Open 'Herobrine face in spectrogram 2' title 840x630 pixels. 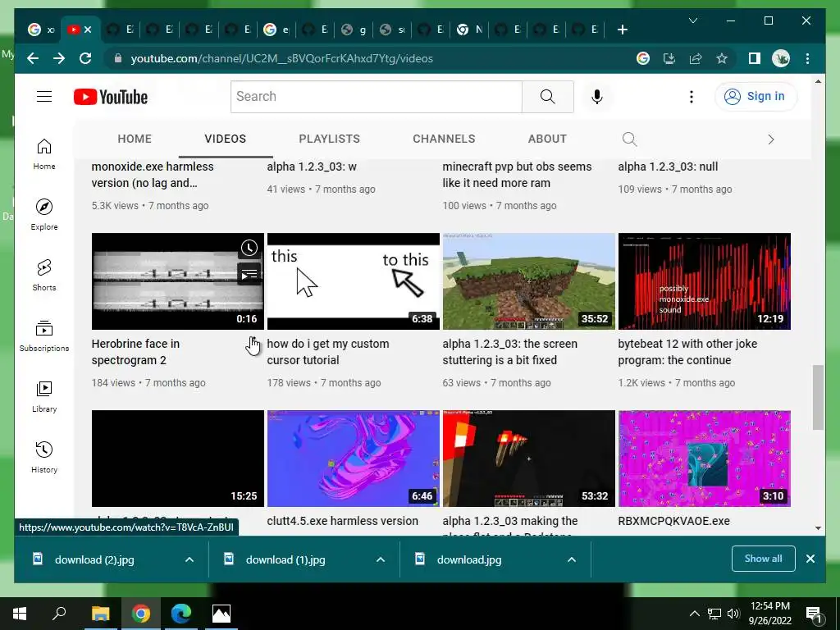(x=135, y=352)
